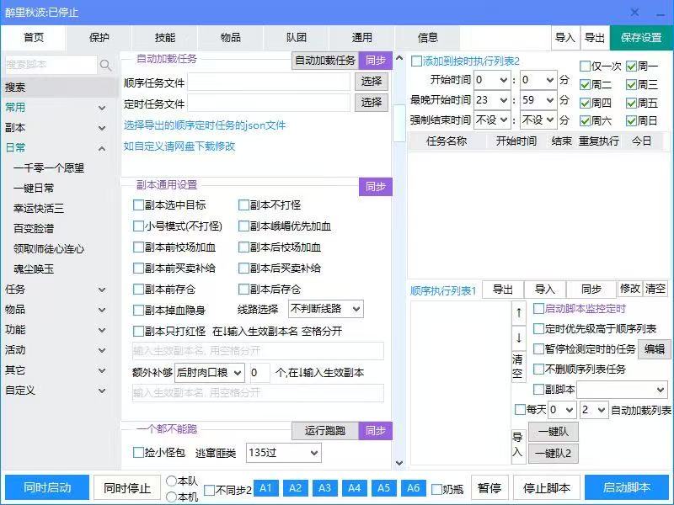Switch to the 技能 tab
Viewport: 674px width, 505px height.
164,38
